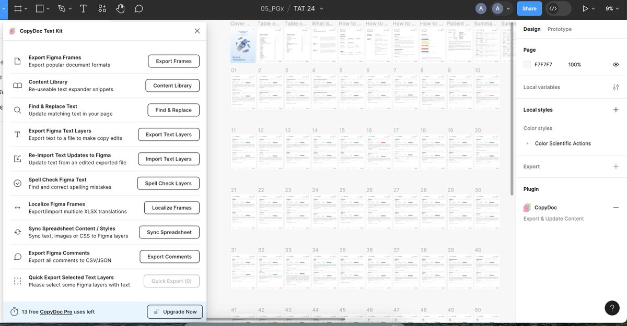Click the Export Figma Frames document icon

pyautogui.click(x=17, y=61)
